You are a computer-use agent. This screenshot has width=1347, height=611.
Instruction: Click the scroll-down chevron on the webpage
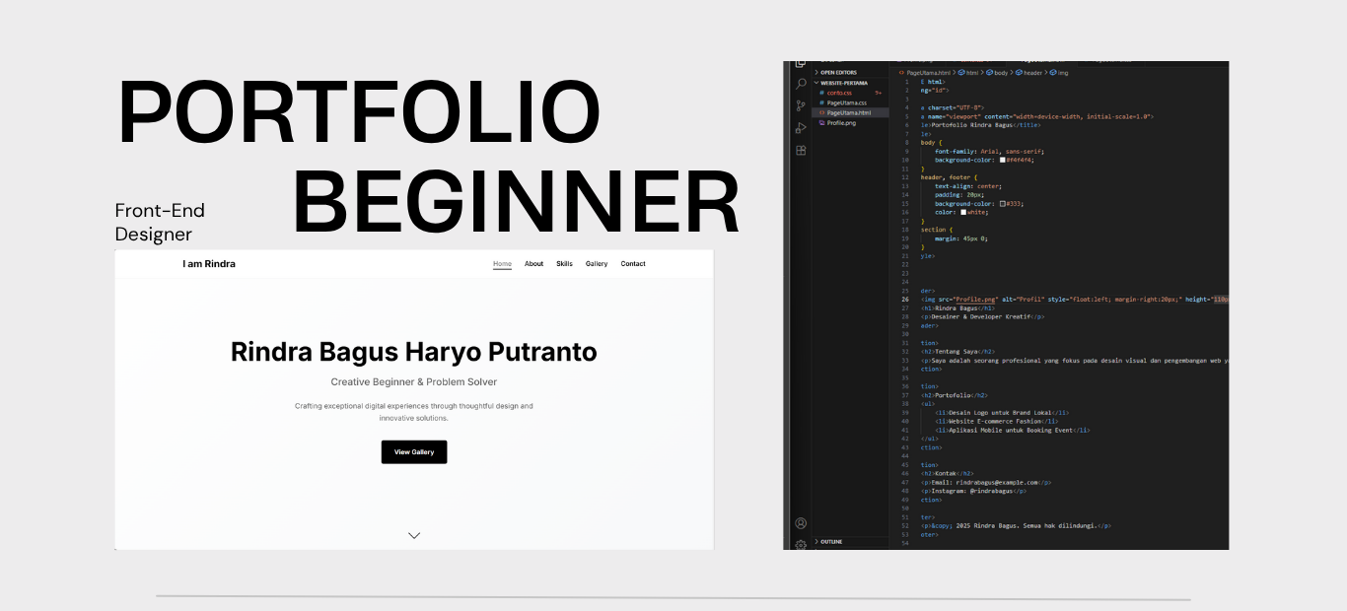(x=414, y=535)
